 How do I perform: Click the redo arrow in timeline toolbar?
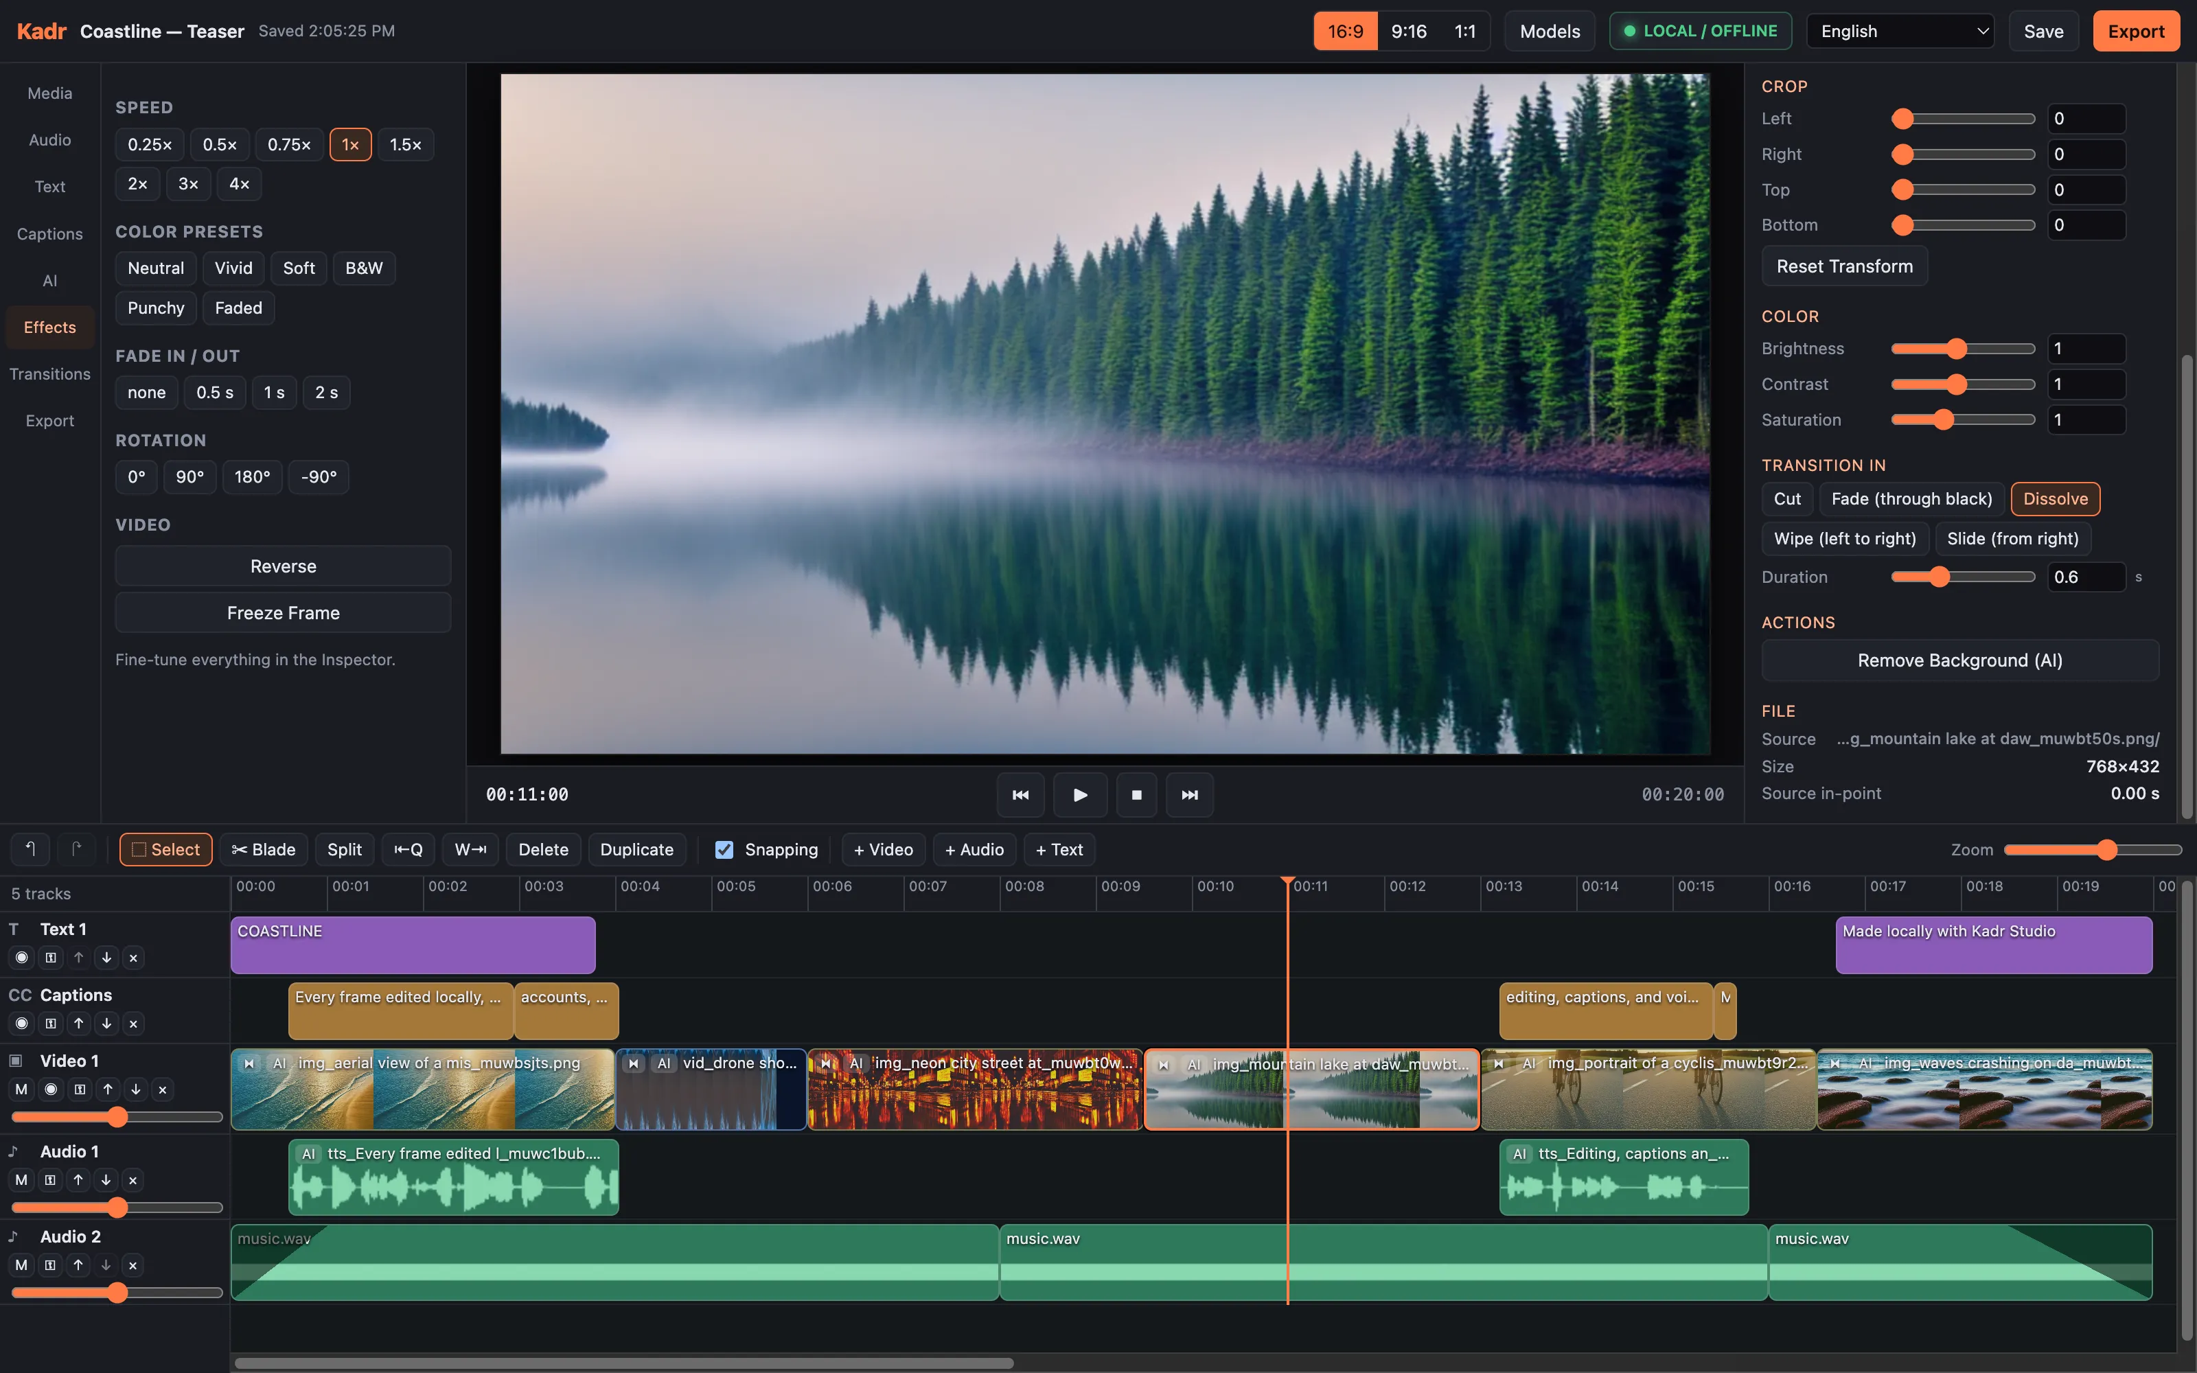(76, 849)
